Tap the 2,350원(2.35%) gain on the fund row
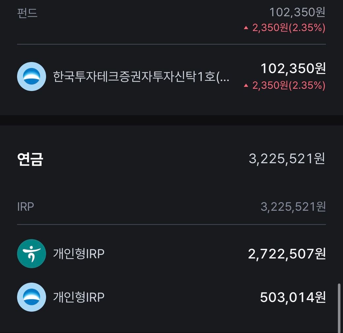Viewport: 343px width, 333px height. [x=289, y=85]
